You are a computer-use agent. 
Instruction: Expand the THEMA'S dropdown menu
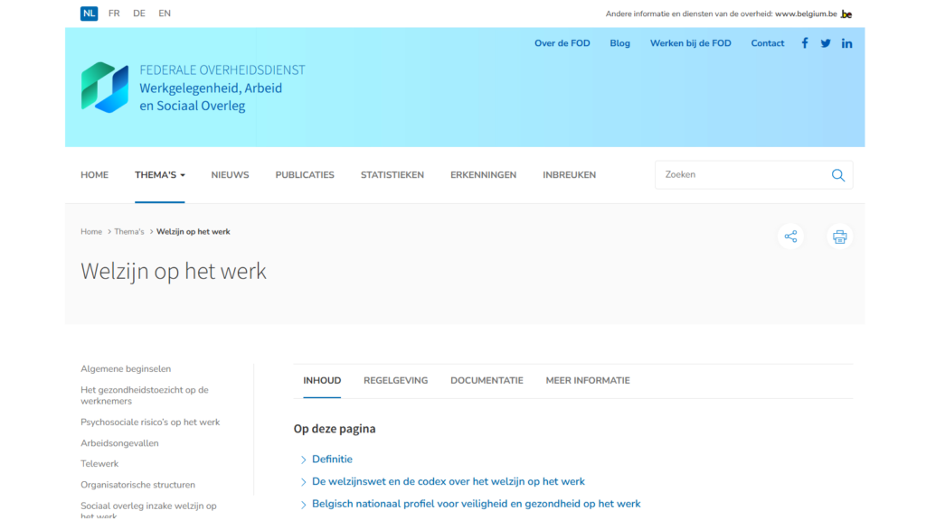(x=159, y=175)
